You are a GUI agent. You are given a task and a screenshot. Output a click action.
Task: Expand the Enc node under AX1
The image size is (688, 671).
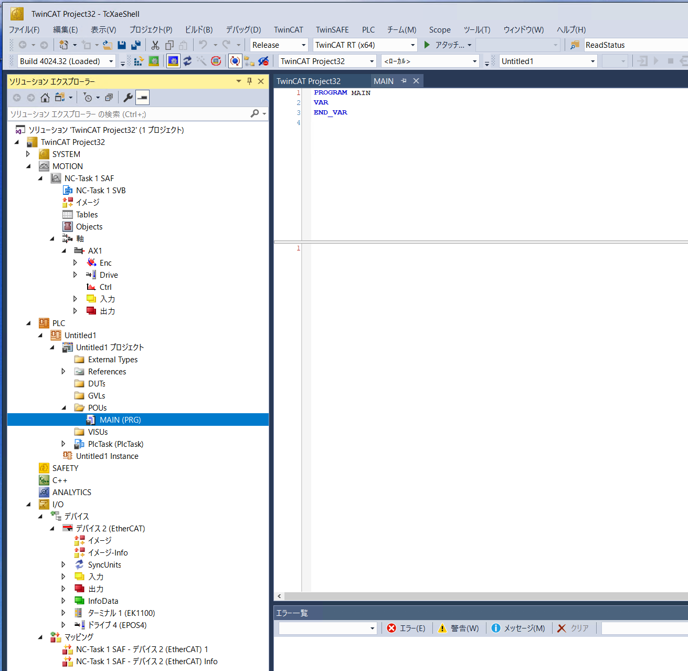(75, 263)
